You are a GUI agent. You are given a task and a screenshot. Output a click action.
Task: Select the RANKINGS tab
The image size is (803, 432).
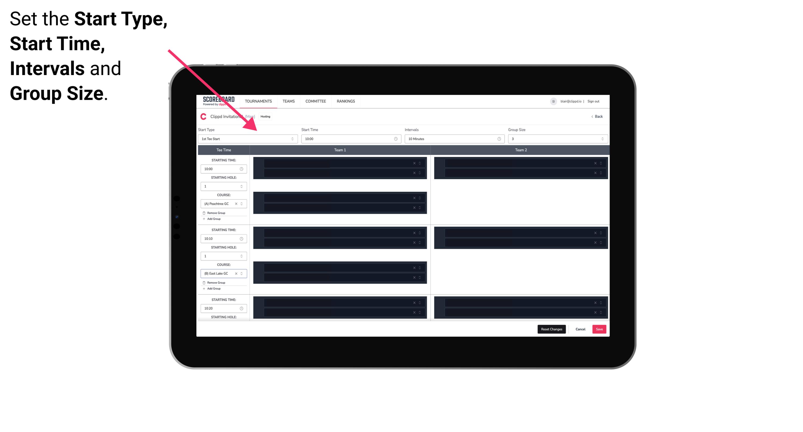point(346,101)
